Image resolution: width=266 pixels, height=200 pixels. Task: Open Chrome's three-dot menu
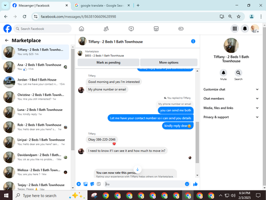(x=261, y=17)
